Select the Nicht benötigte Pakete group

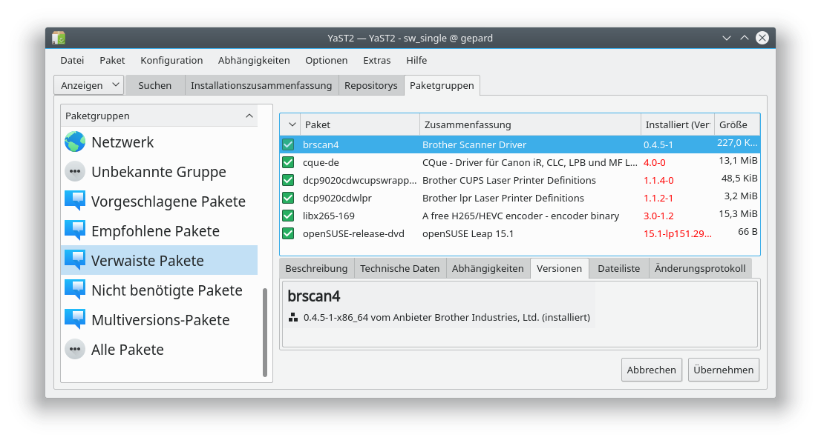click(159, 290)
